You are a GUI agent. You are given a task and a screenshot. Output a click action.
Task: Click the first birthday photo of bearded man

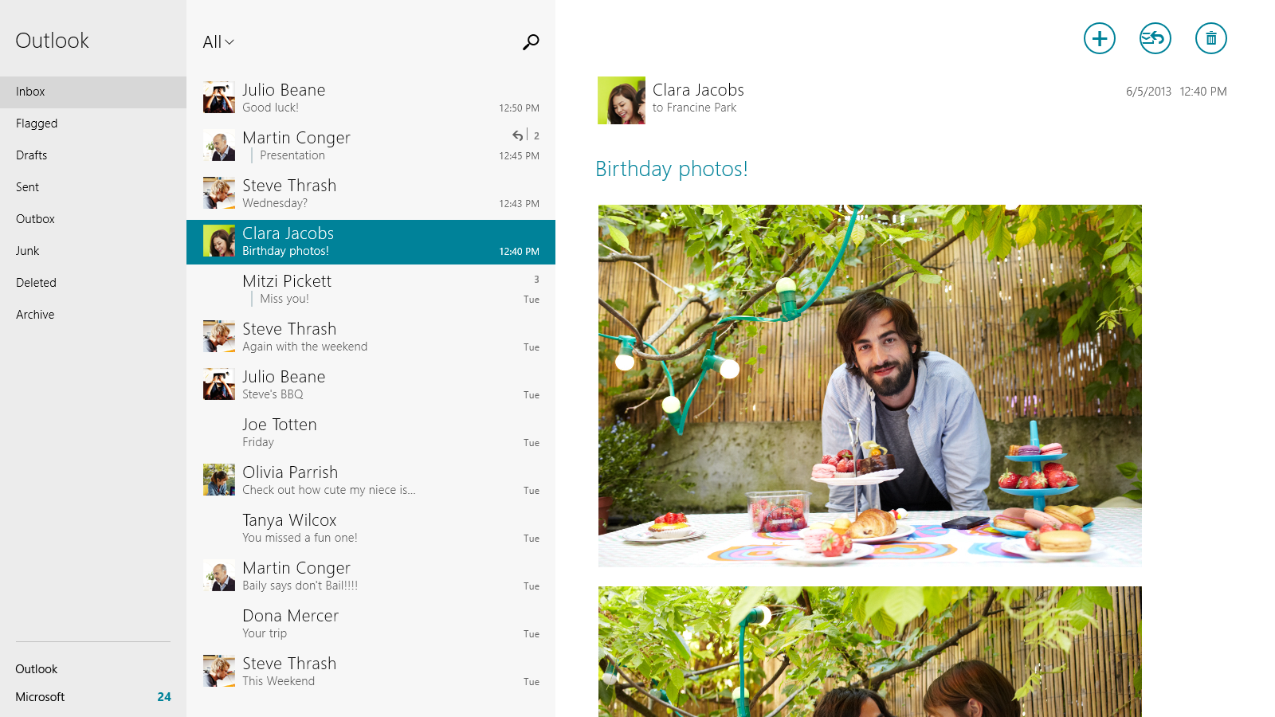869,386
